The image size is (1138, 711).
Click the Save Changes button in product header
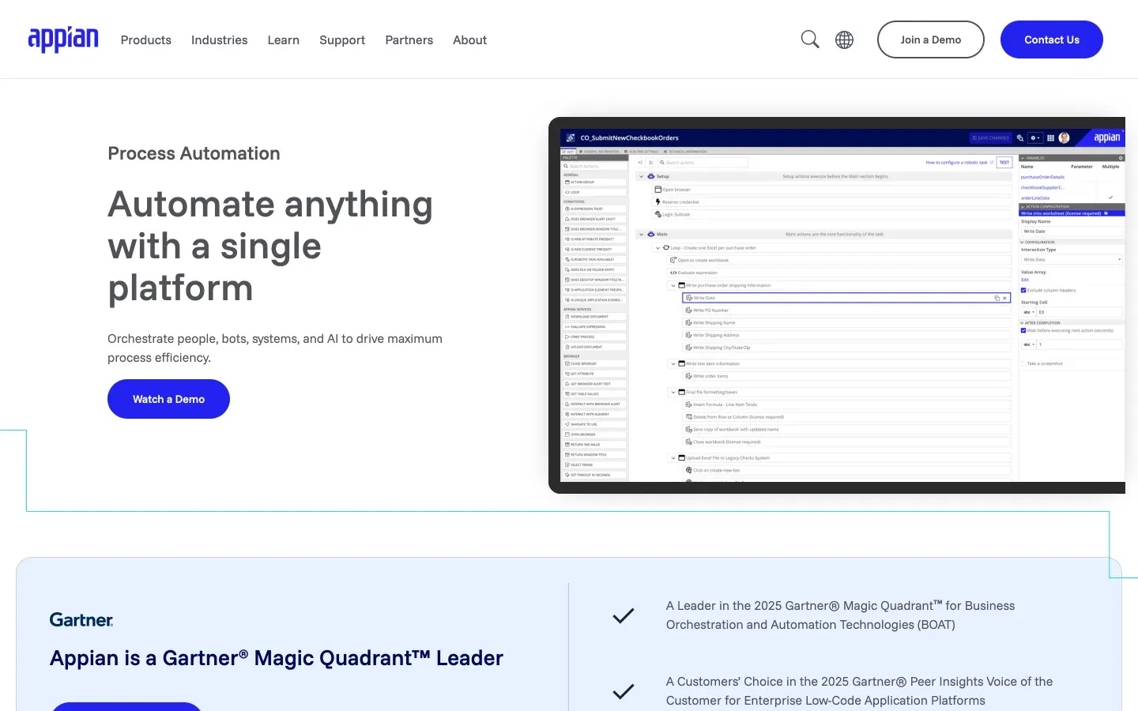pos(990,137)
